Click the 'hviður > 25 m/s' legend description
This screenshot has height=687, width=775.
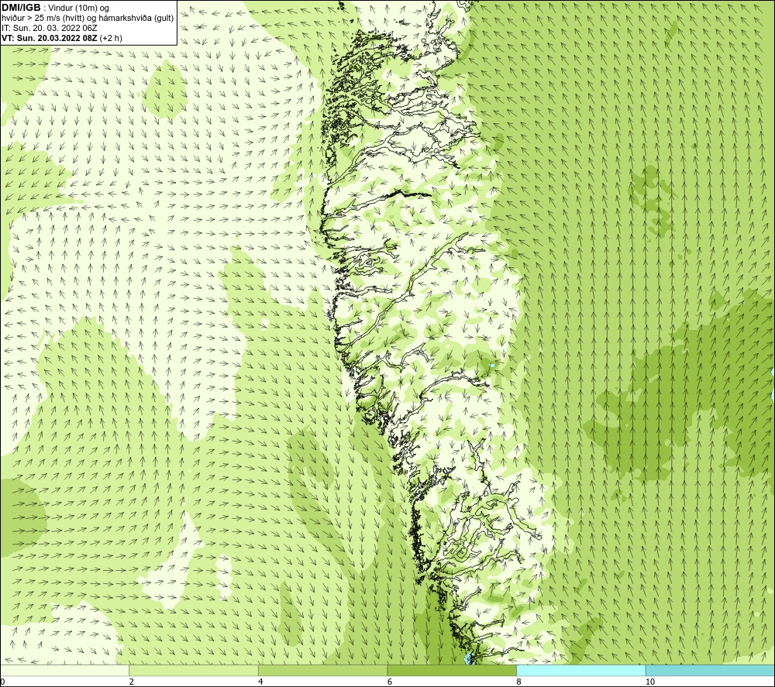(x=88, y=19)
